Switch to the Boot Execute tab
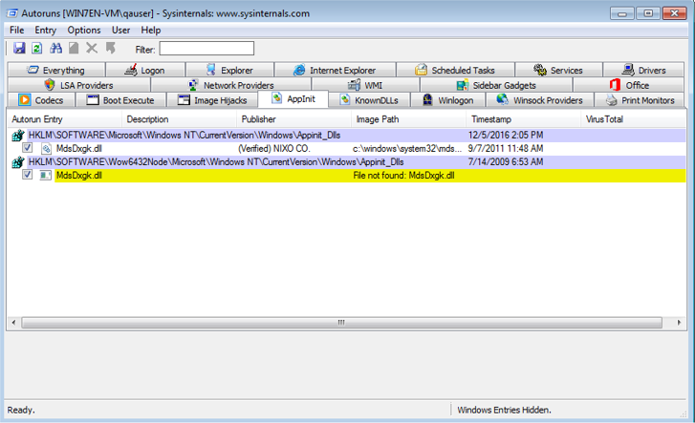This screenshot has width=695, height=423. [x=121, y=100]
